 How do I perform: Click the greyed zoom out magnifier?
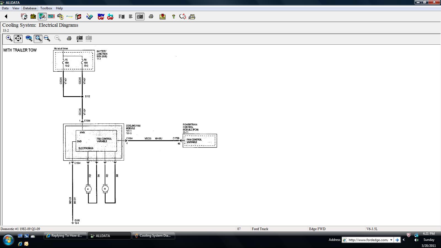(x=58, y=38)
